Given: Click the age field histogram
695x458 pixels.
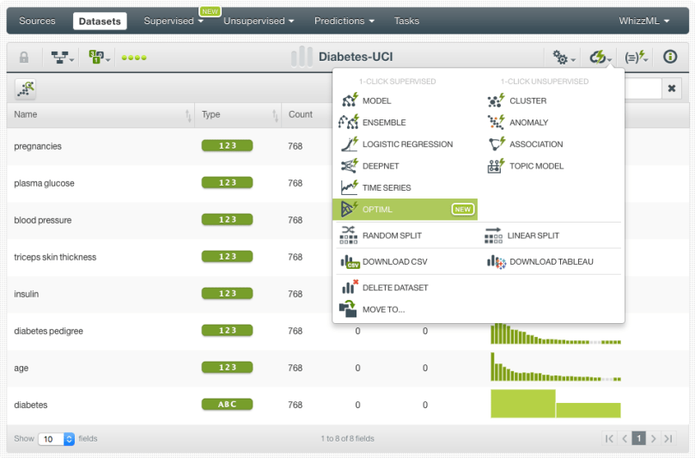Looking at the screenshot, I should (x=555, y=367).
